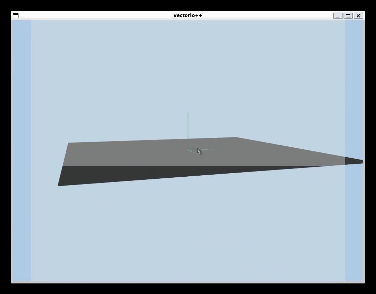376x294 pixels.
Task: Click the minimize window button
Action: coord(338,16)
